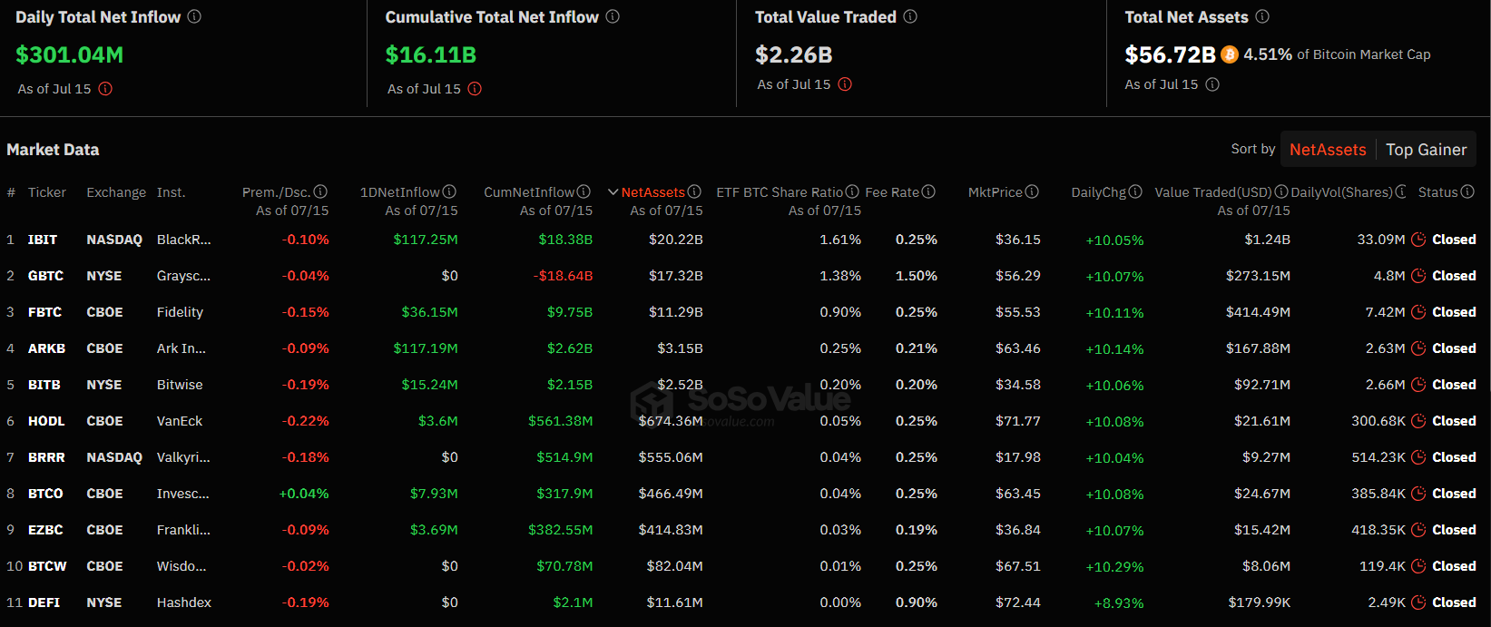The width and height of the screenshot is (1491, 627).
Task: Click clock status icon in FBTC row
Action: [x=1418, y=312]
